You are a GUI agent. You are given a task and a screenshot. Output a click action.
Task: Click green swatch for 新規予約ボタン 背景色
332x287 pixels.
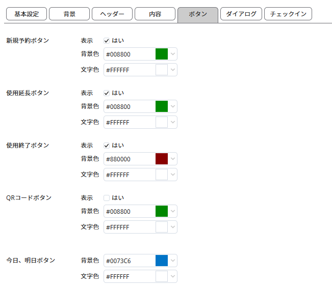162,54
